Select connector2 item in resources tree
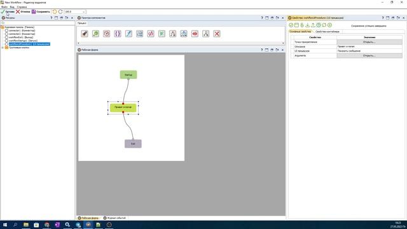 click(x=22, y=34)
